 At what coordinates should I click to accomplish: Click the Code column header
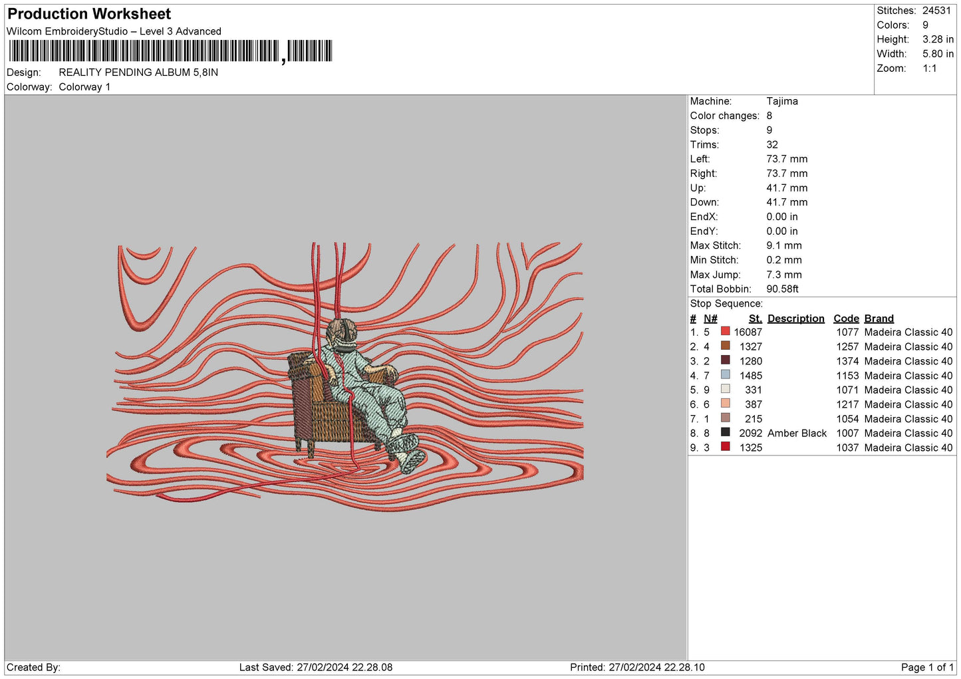click(846, 319)
